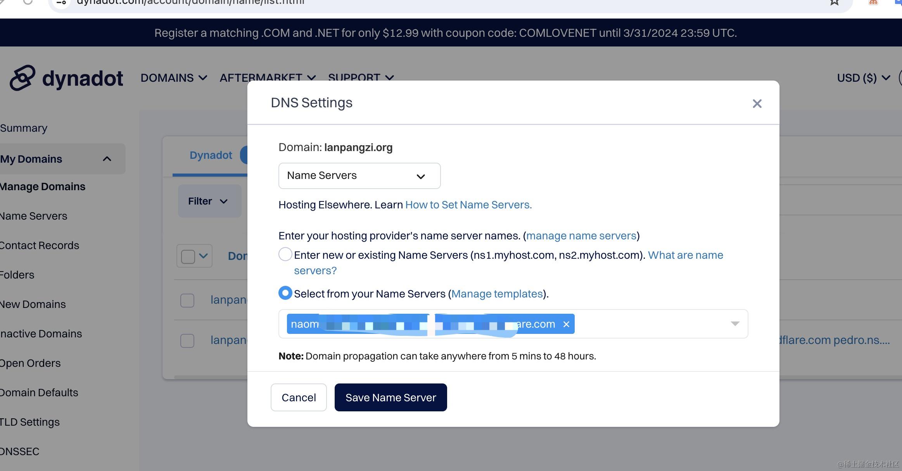902x471 pixels.
Task: Open 'How to Set Name Servers' link
Action: (468, 205)
